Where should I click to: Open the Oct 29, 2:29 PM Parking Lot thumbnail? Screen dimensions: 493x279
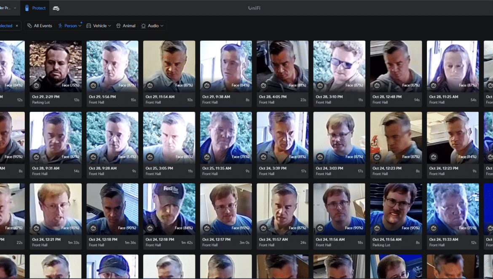click(56, 66)
